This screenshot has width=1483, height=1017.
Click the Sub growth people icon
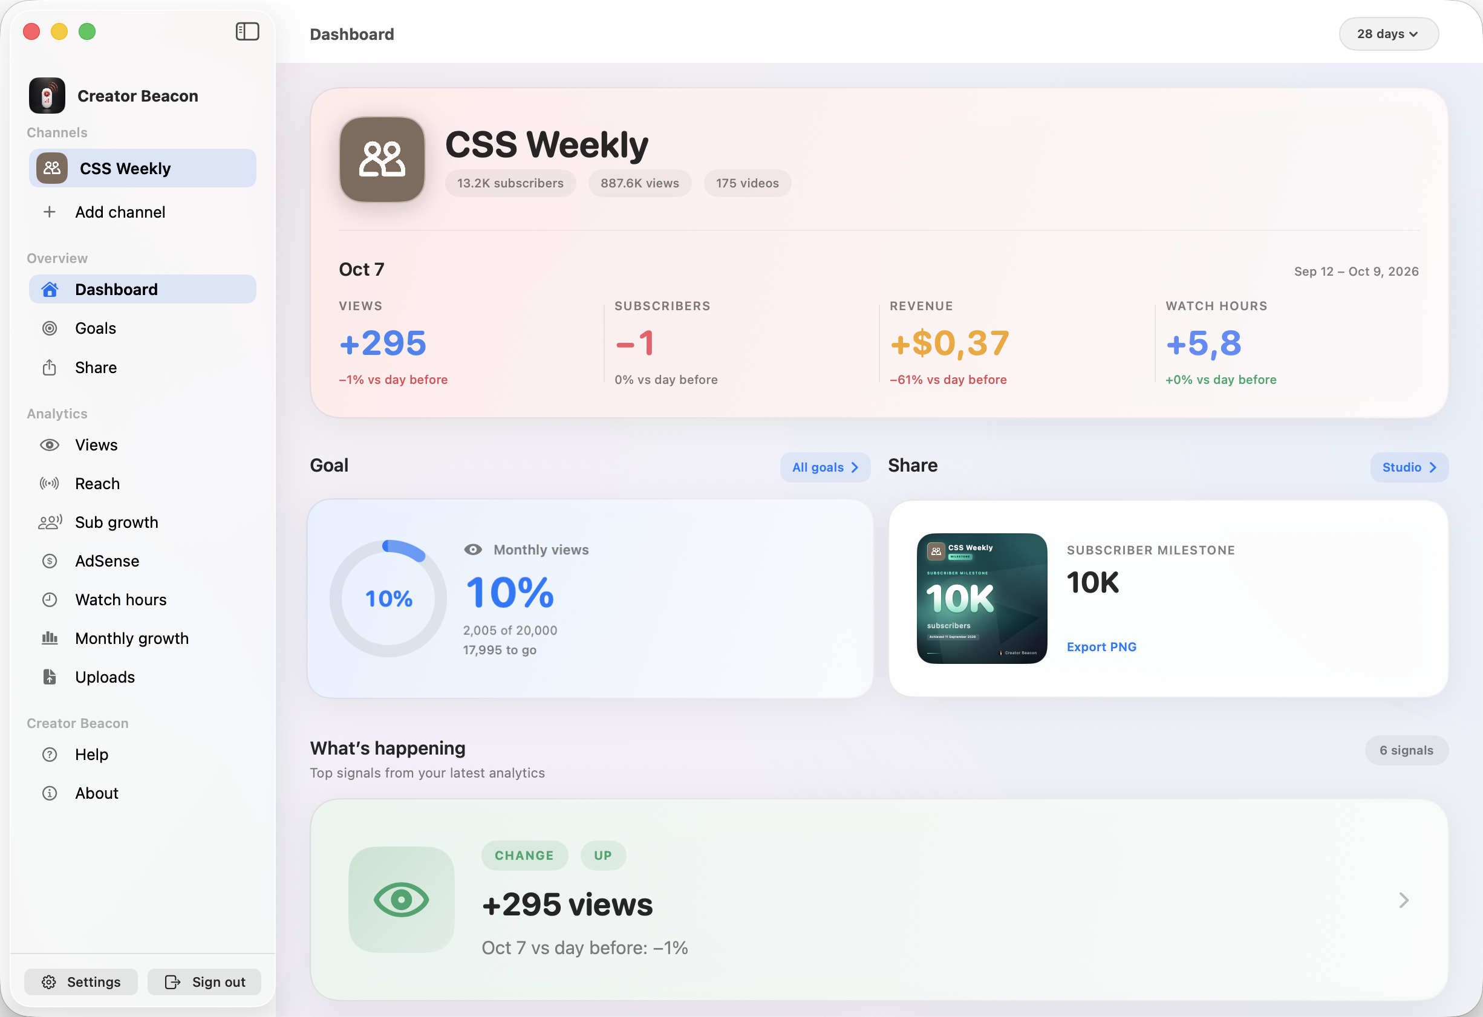[50, 522]
